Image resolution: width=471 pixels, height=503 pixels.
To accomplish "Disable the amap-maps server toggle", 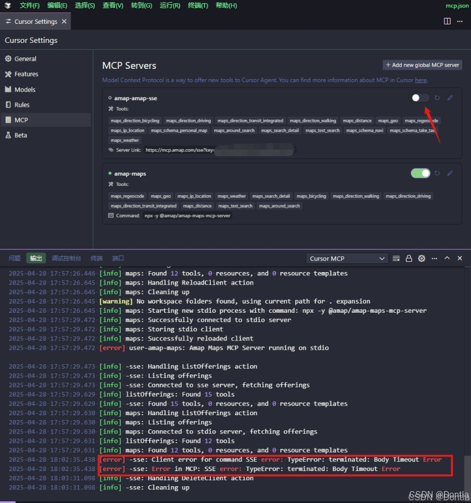I will [x=420, y=173].
